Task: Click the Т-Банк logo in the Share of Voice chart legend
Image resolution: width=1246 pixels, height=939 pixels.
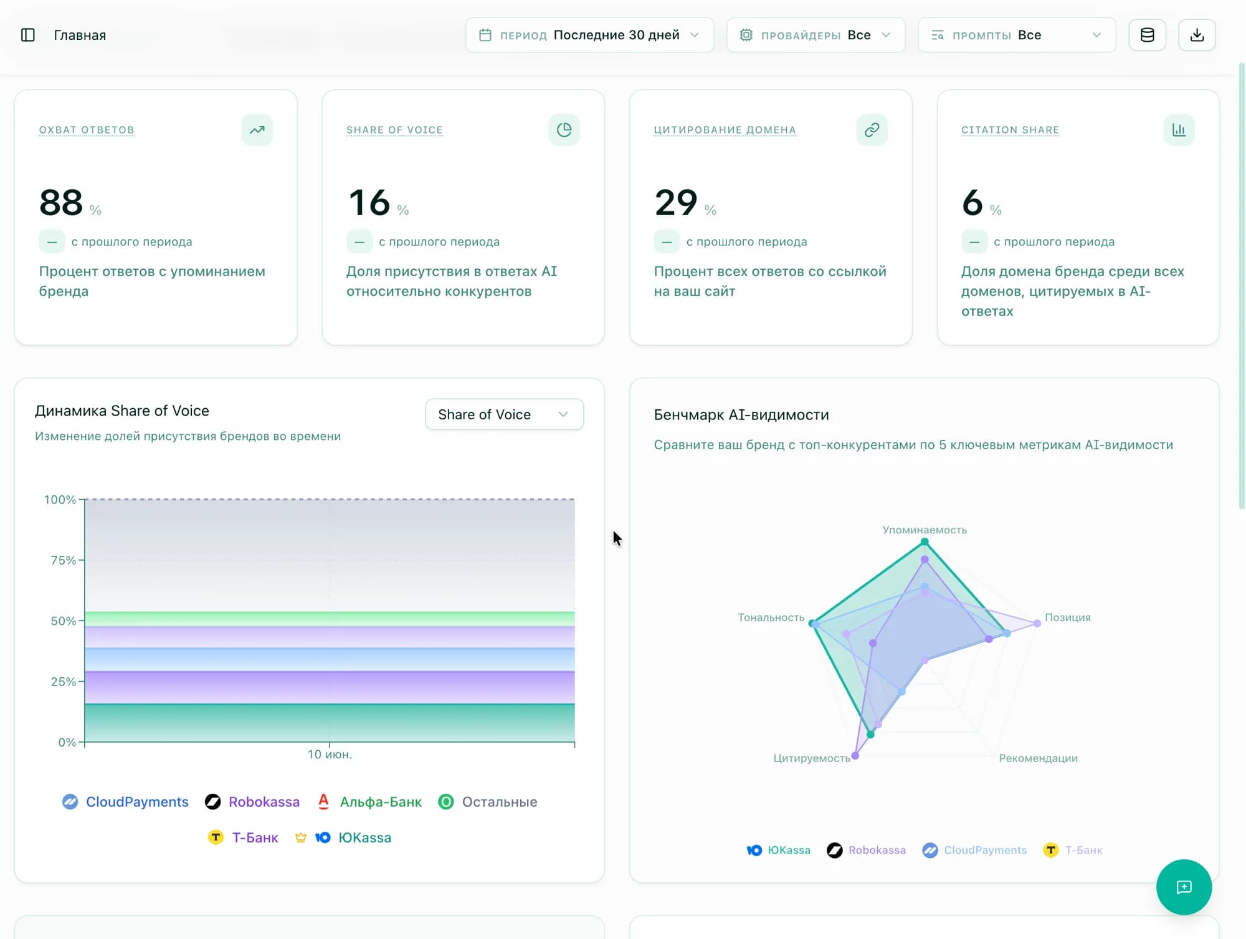Action: point(216,837)
